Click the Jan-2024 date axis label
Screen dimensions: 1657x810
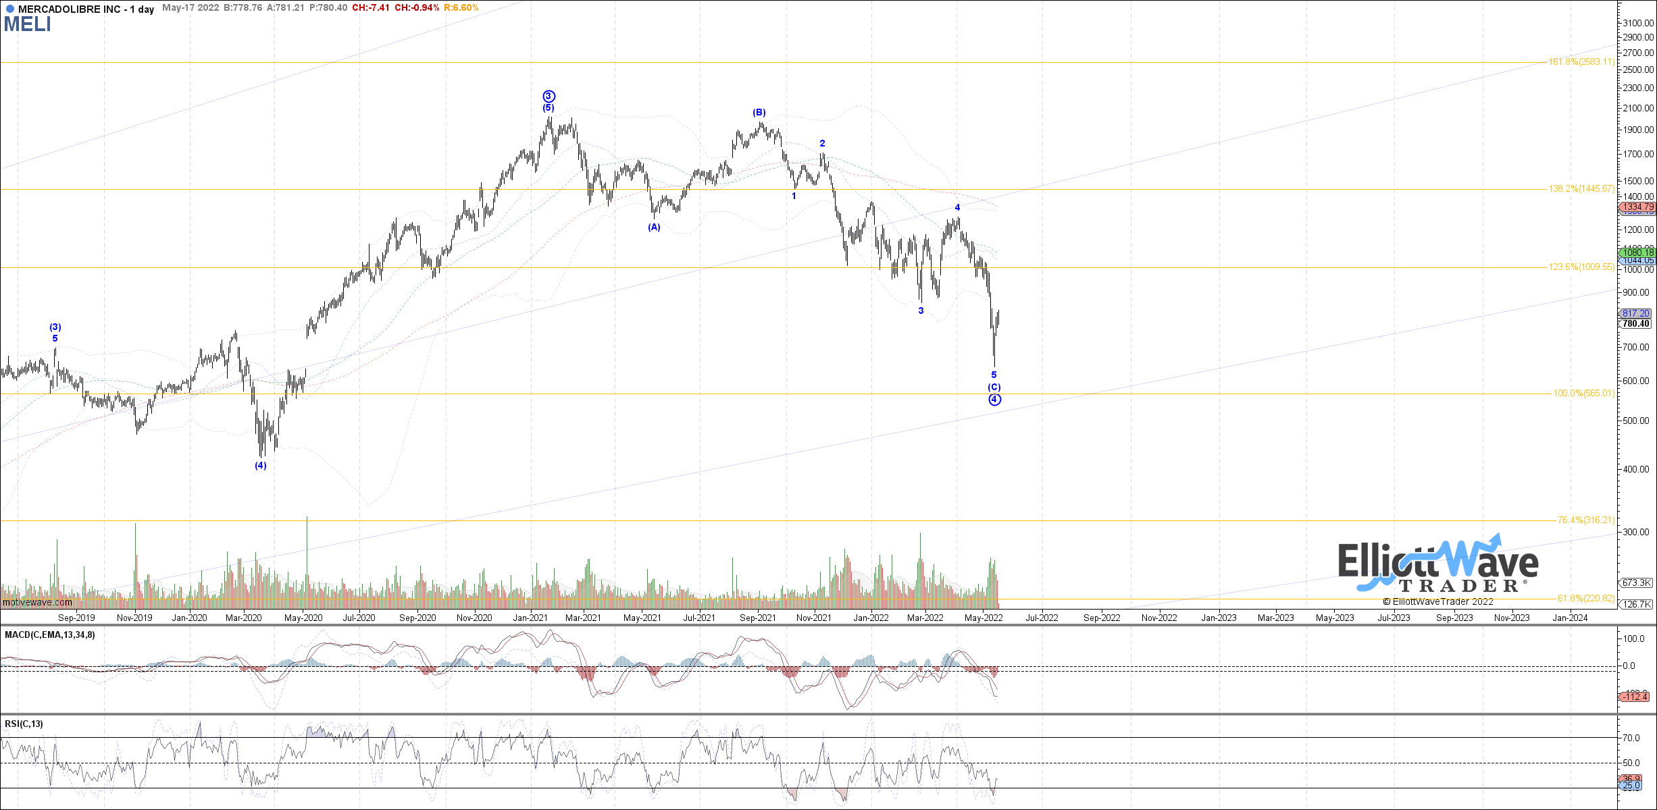(1571, 618)
